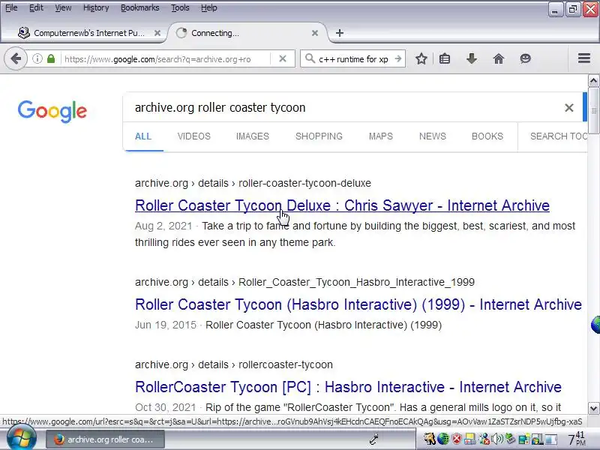Switch to IMAGES results
Image resolution: width=600 pixels, height=450 pixels.
(x=253, y=136)
